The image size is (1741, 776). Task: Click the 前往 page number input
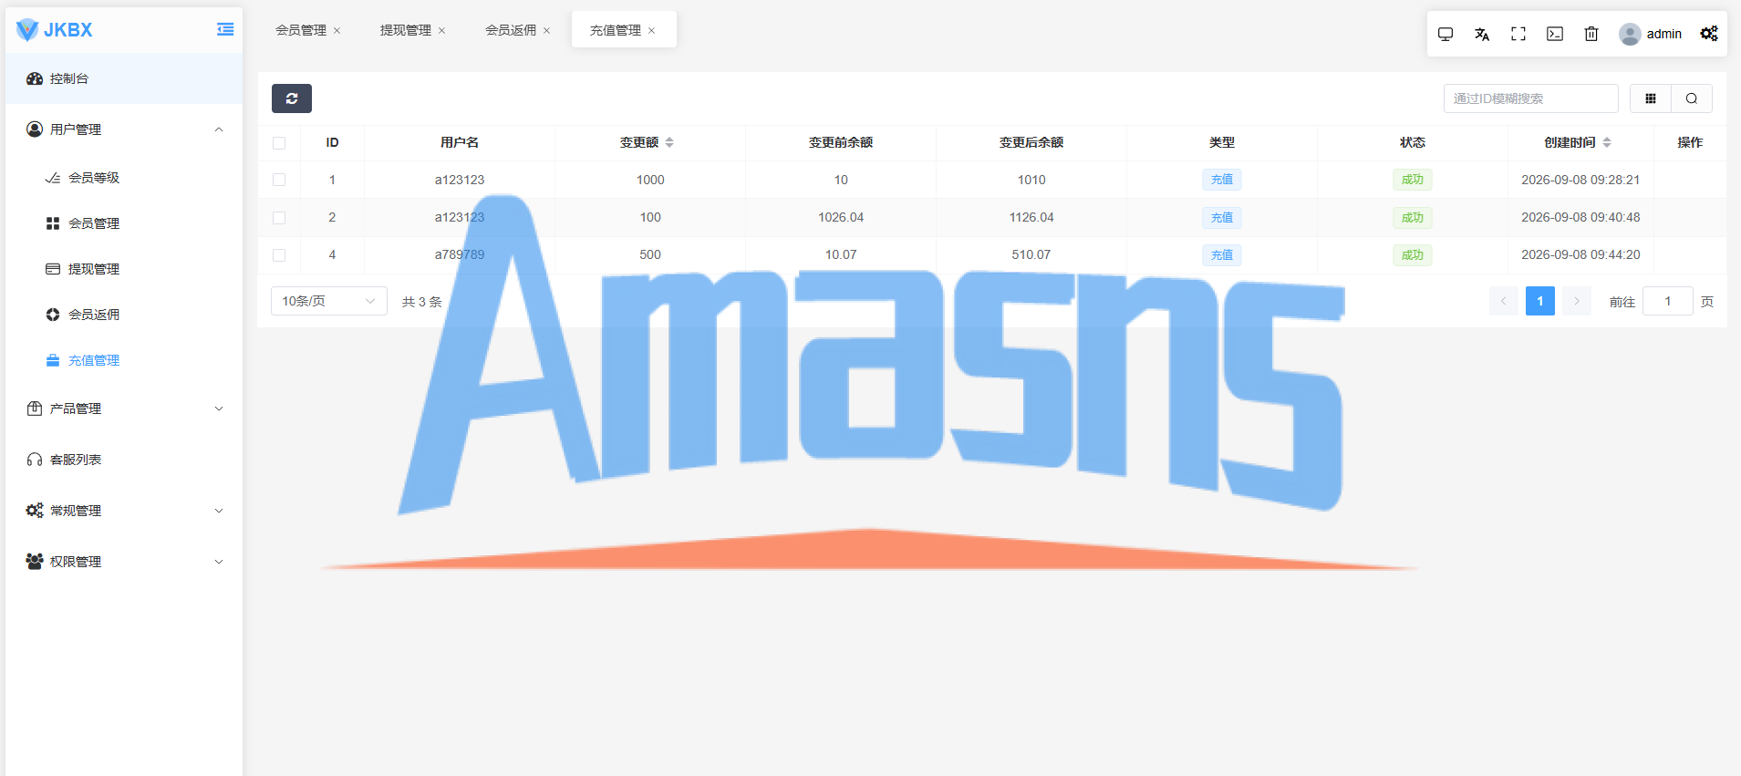pos(1668,301)
